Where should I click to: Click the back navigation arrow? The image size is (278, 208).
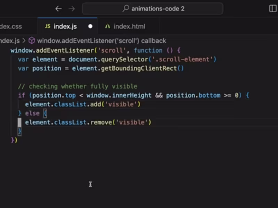[x=58, y=9]
